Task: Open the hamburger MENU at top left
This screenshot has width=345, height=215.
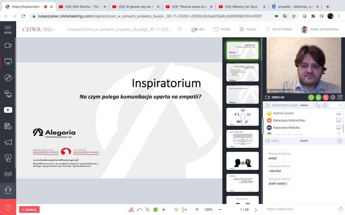Action: pos(8,29)
